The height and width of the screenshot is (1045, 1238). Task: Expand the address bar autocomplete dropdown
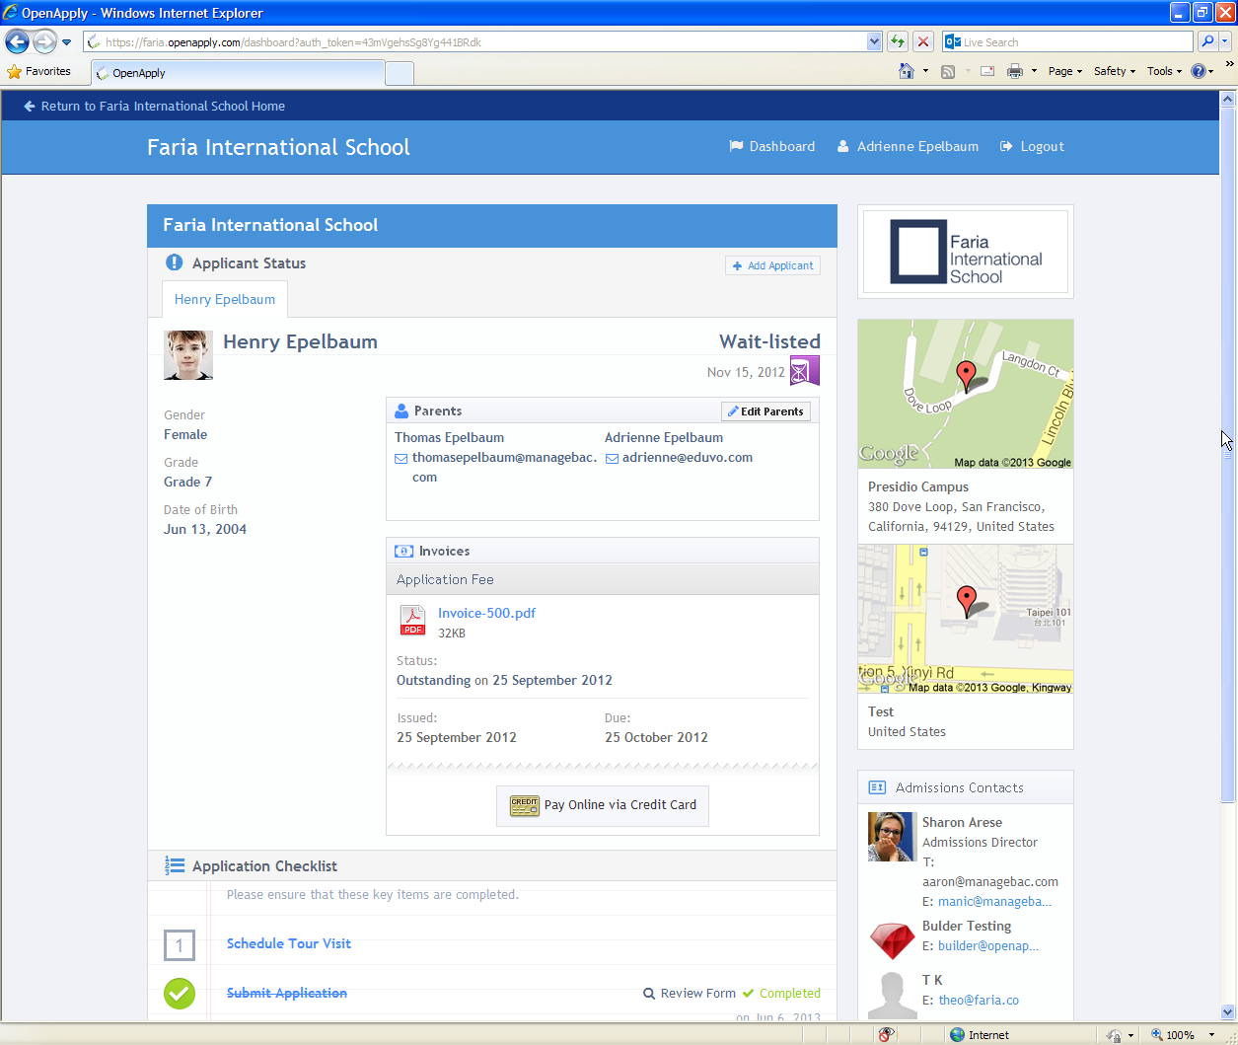(874, 41)
